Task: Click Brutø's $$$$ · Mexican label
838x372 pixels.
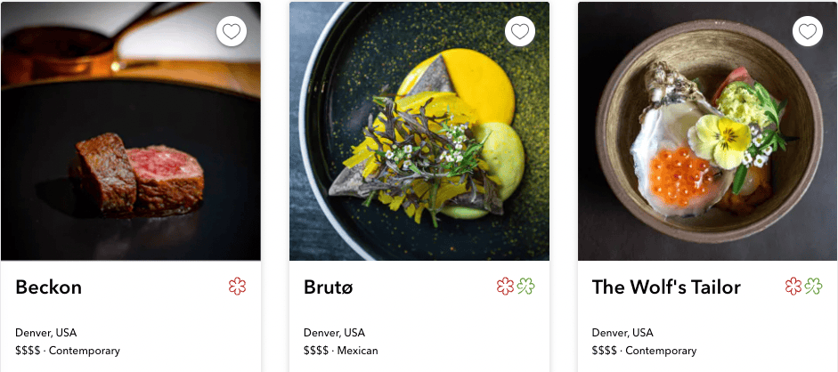Action: (341, 351)
